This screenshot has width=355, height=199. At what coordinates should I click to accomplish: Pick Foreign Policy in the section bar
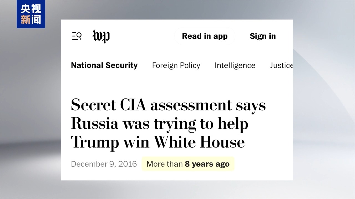pos(176,66)
